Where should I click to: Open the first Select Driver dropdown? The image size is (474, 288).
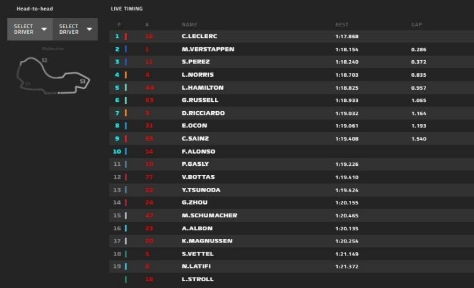29,29
